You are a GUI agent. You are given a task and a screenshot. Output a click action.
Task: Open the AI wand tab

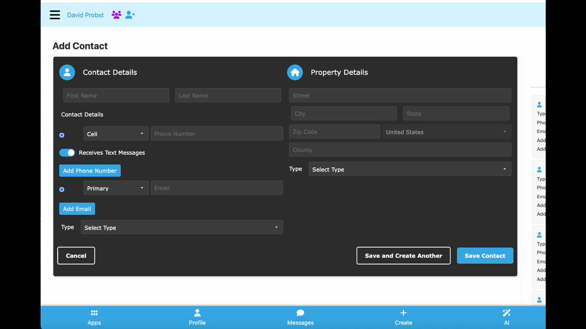coord(506,318)
